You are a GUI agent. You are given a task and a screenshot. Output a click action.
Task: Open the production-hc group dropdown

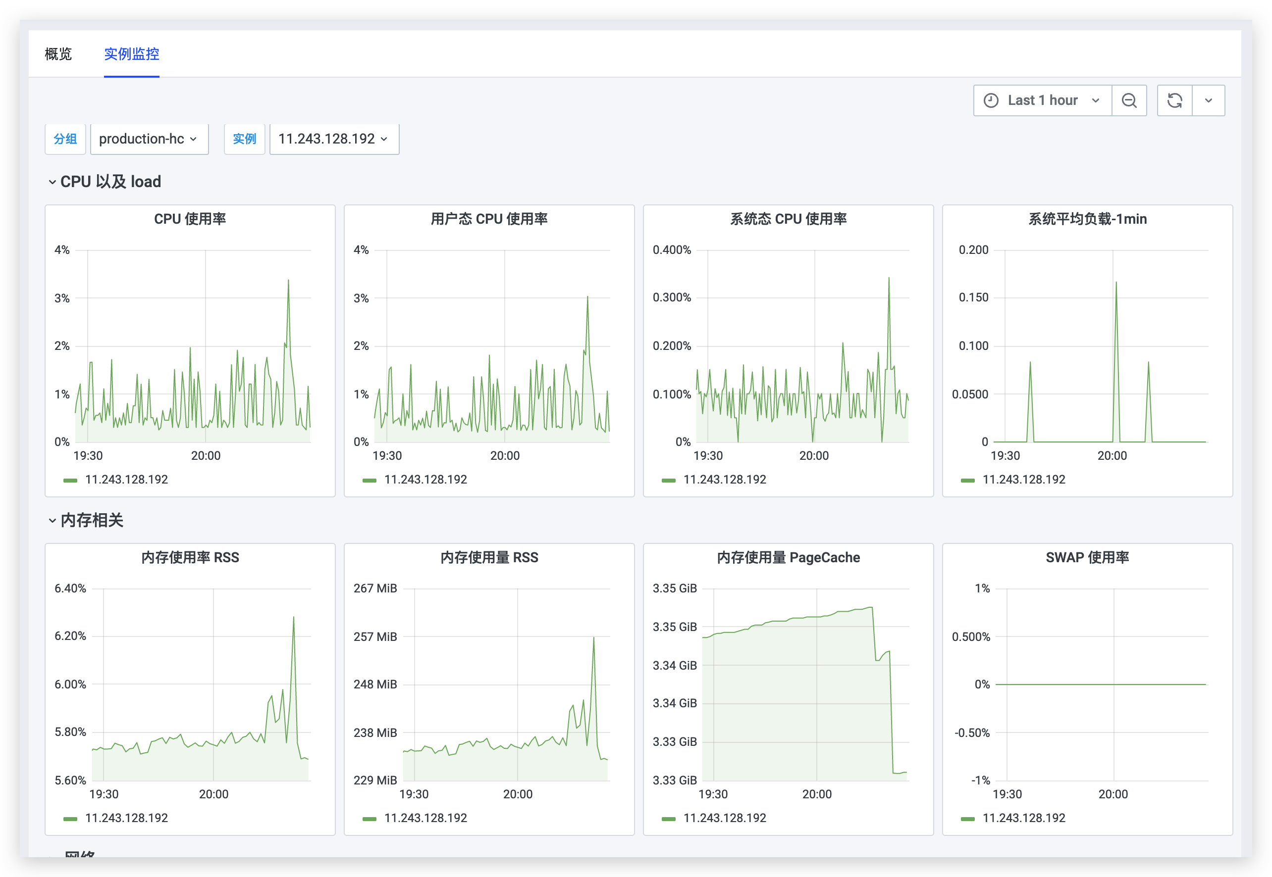pos(149,139)
